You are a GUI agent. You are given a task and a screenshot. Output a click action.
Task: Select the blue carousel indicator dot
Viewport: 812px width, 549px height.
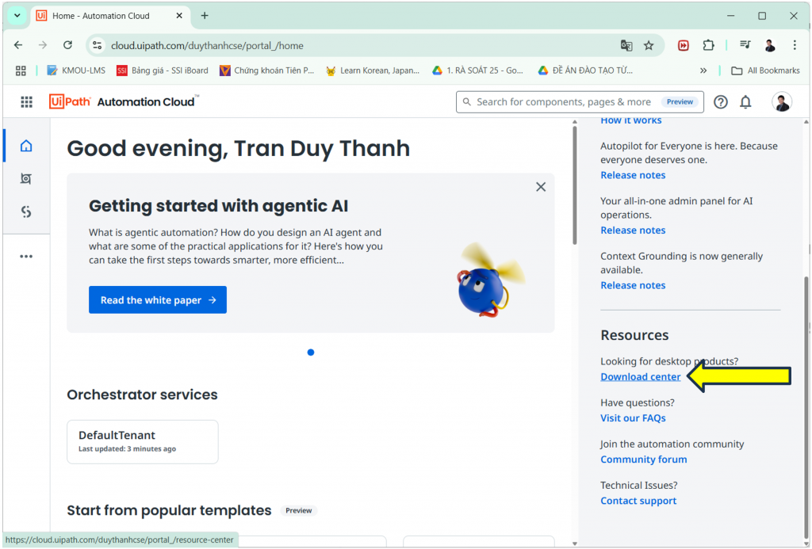(x=311, y=353)
